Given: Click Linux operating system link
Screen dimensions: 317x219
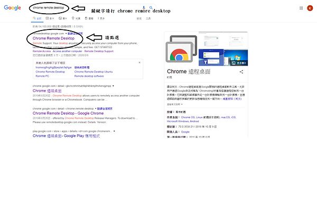Looking at the screenshot, I should click(x=199, y=117).
